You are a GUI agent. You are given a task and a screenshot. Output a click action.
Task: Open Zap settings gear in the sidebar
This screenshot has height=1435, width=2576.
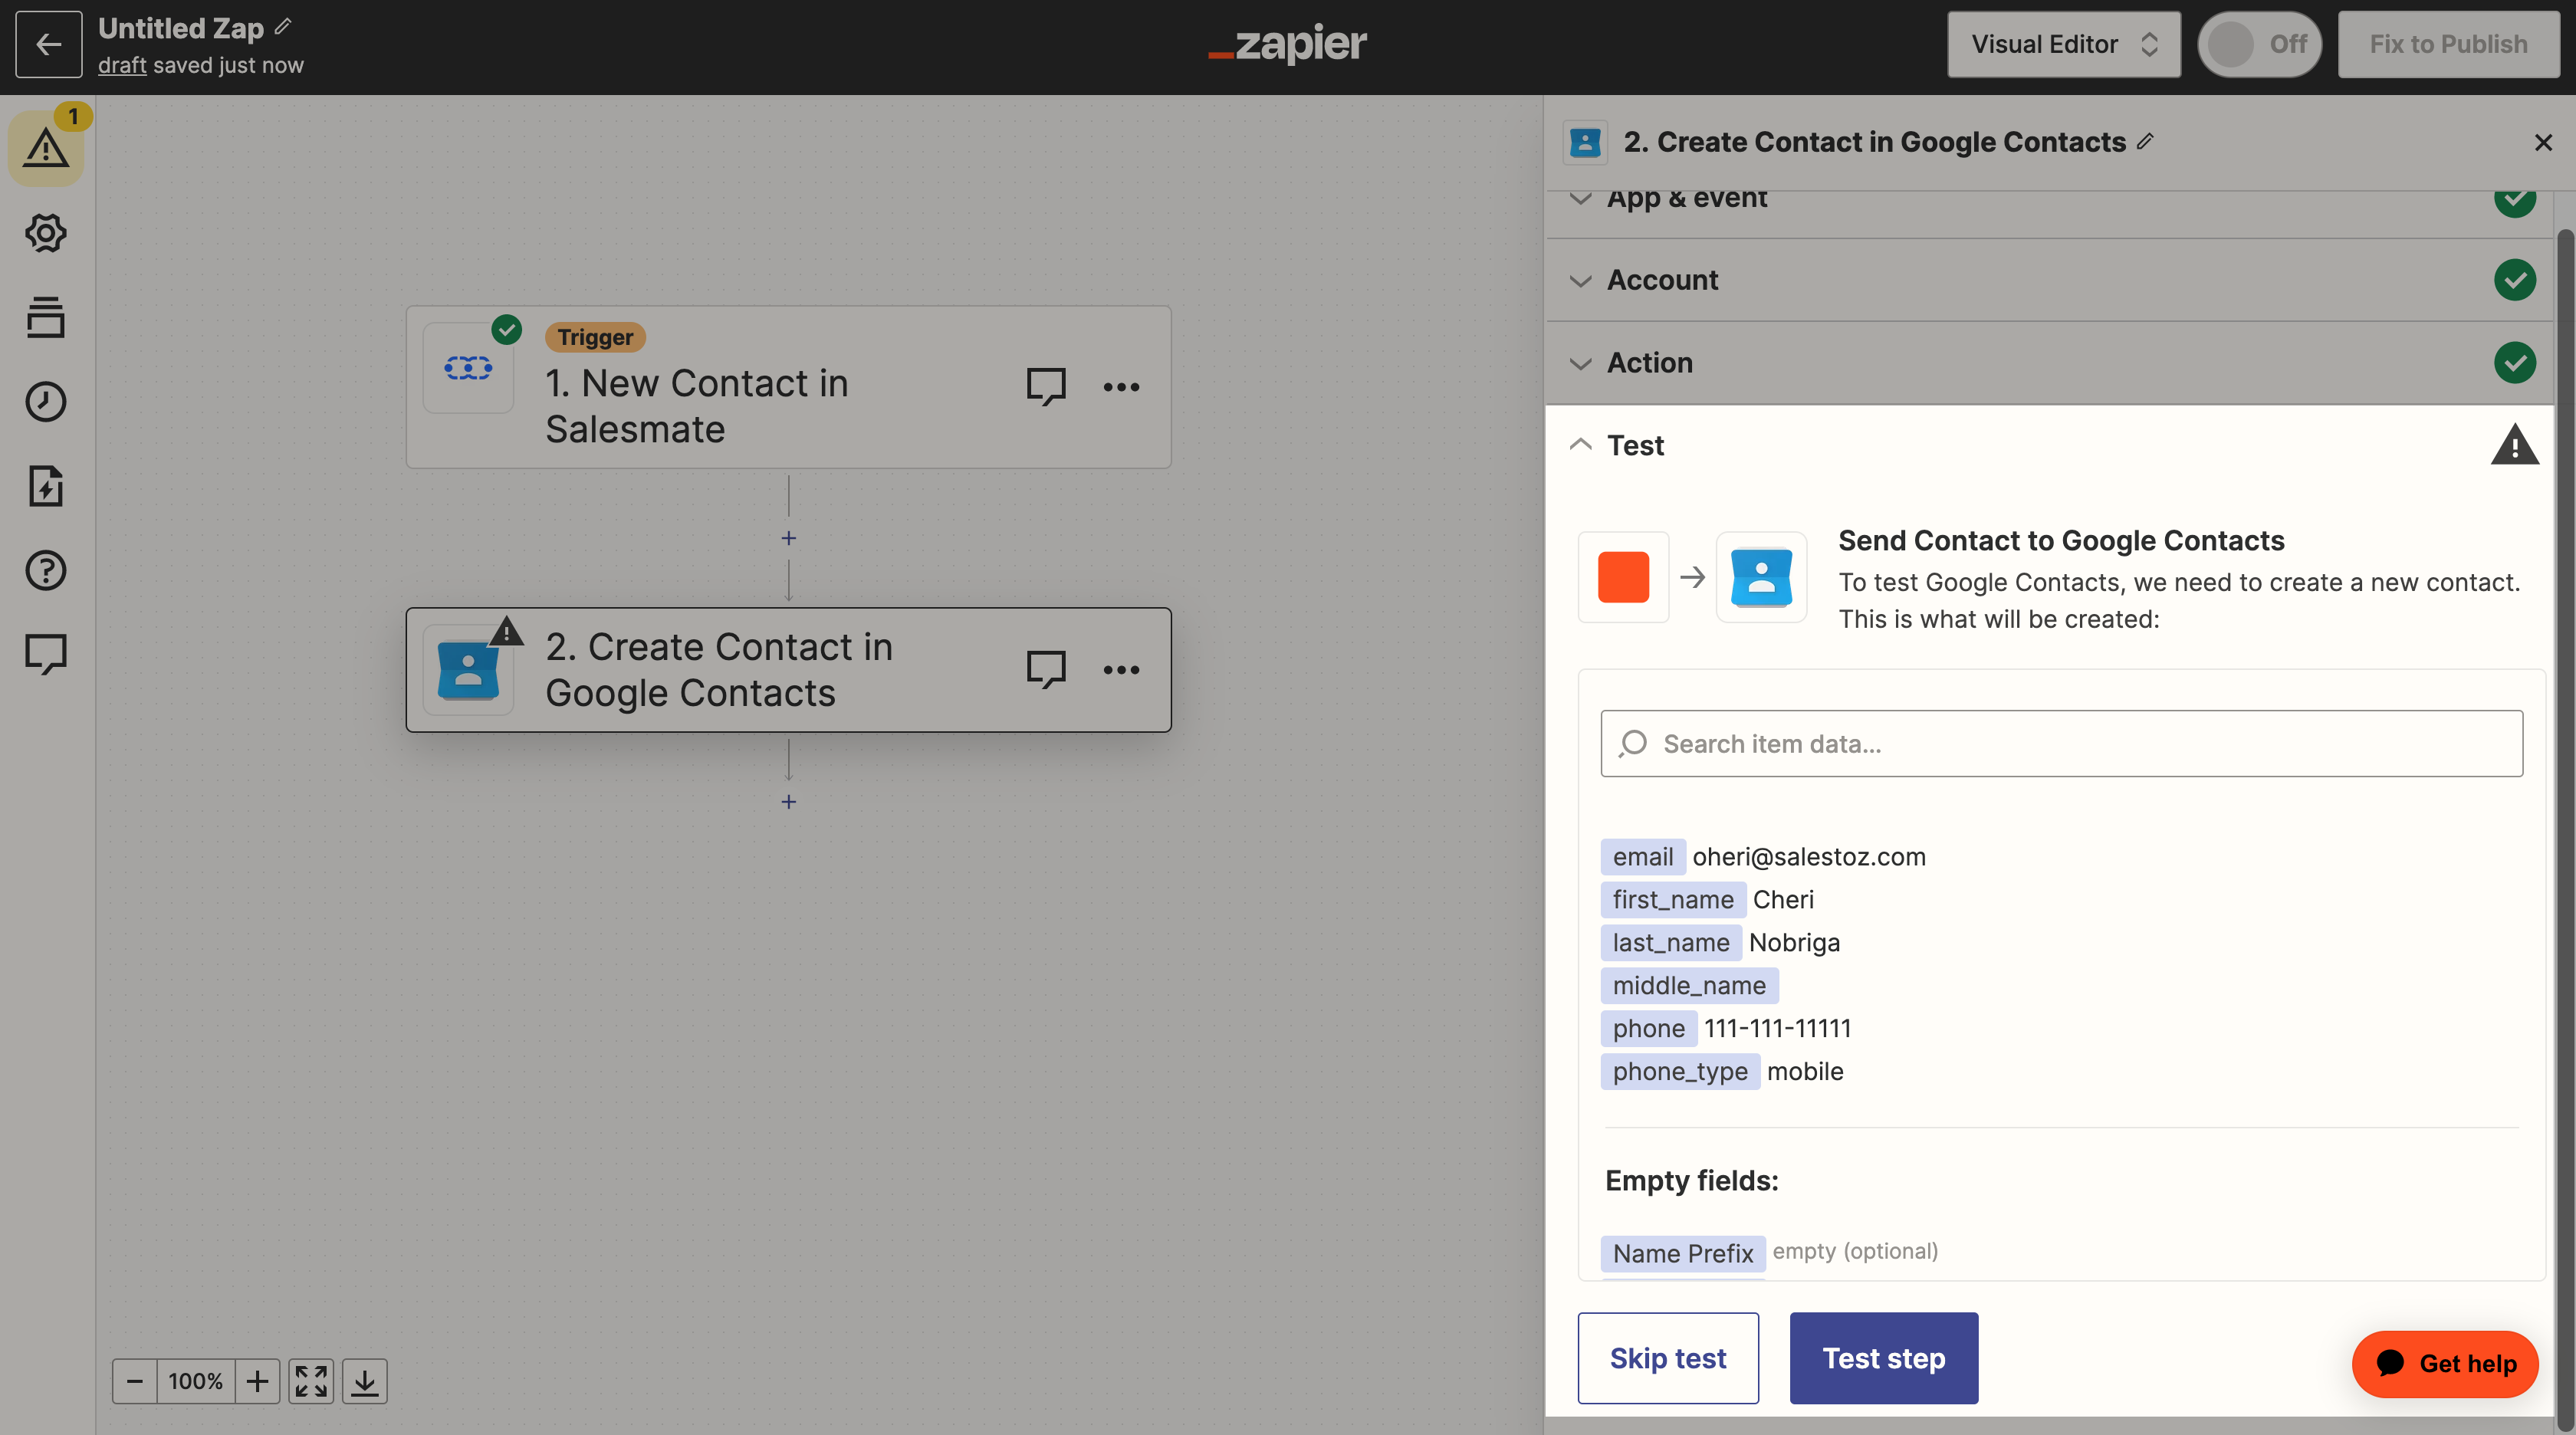[46, 233]
